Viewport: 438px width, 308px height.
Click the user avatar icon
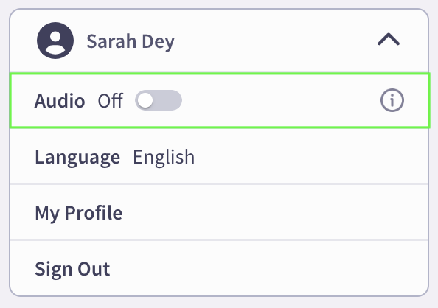tap(55, 41)
